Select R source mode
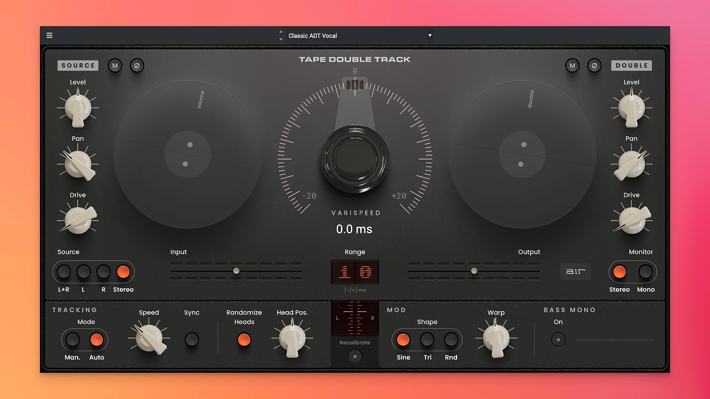710x399 pixels. pos(104,272)
